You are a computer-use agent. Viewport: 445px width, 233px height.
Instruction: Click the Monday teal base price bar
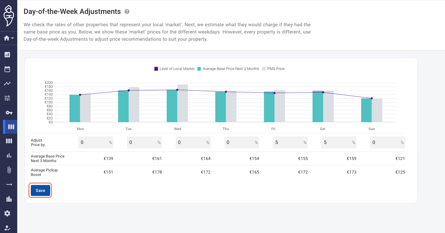75,108
